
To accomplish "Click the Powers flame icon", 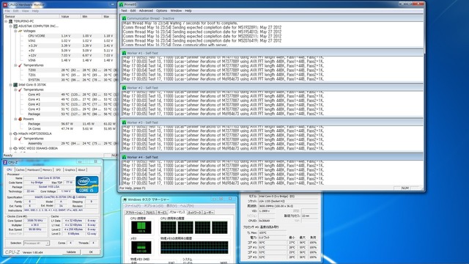I will coord(21,119).
